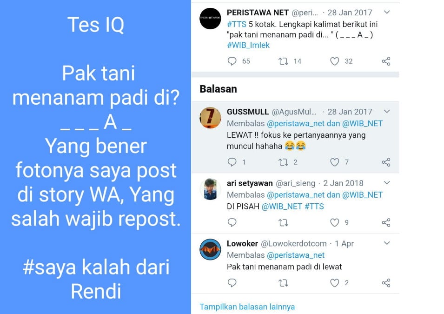Share the Lowoker reply
Screen dimensions: 444x314
[x=386, y=283]
